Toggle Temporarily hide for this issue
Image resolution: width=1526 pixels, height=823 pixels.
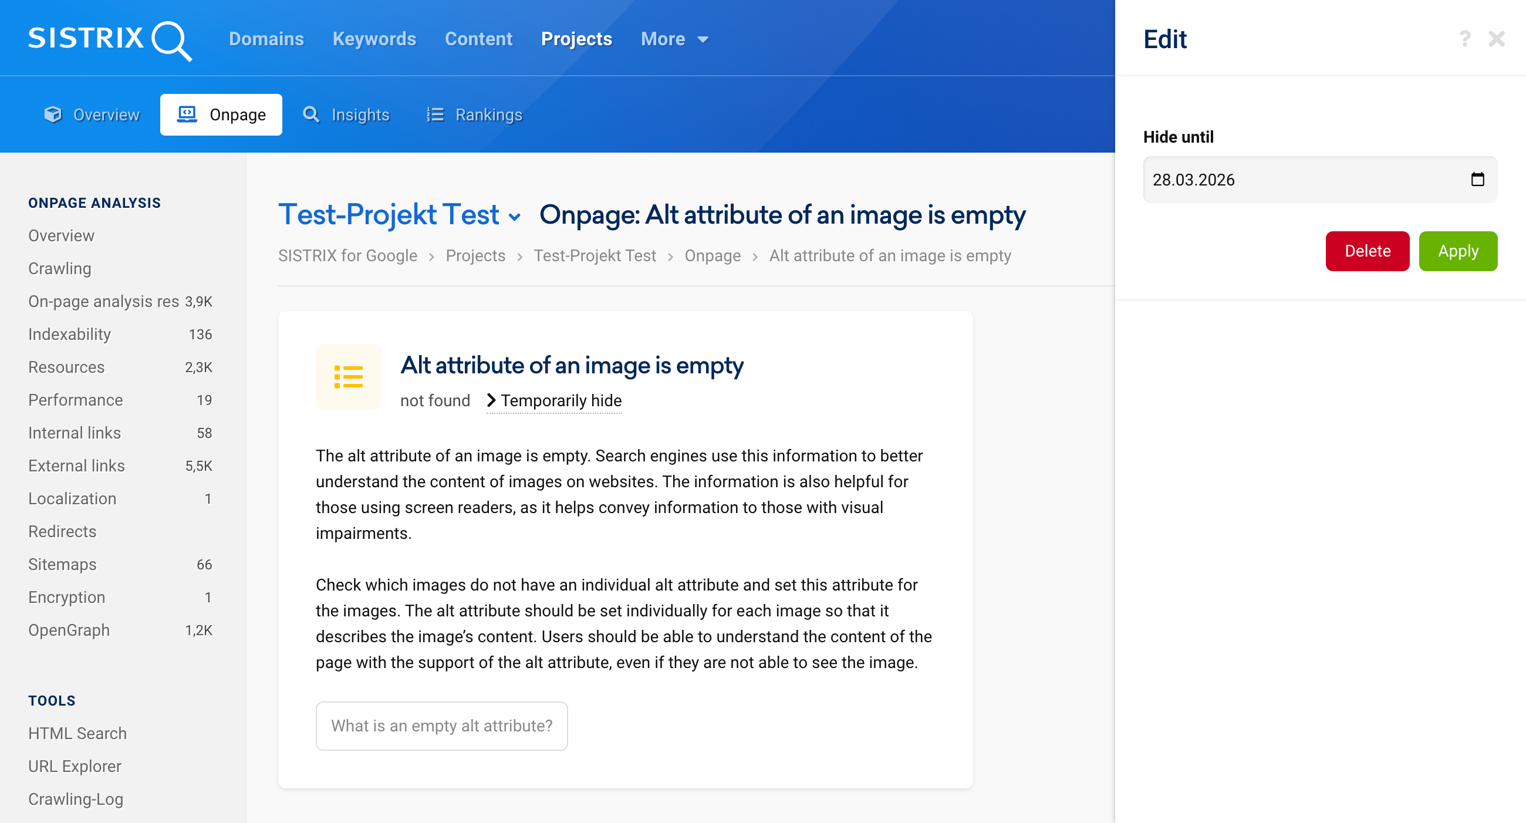[561, 400]
